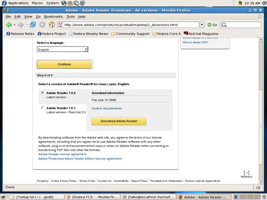Open the Online Privacy Policy footer link
The image size is (267, 200).
point(64,181)
